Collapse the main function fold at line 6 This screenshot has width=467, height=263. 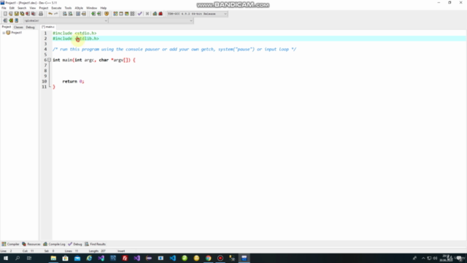(50, 60)
